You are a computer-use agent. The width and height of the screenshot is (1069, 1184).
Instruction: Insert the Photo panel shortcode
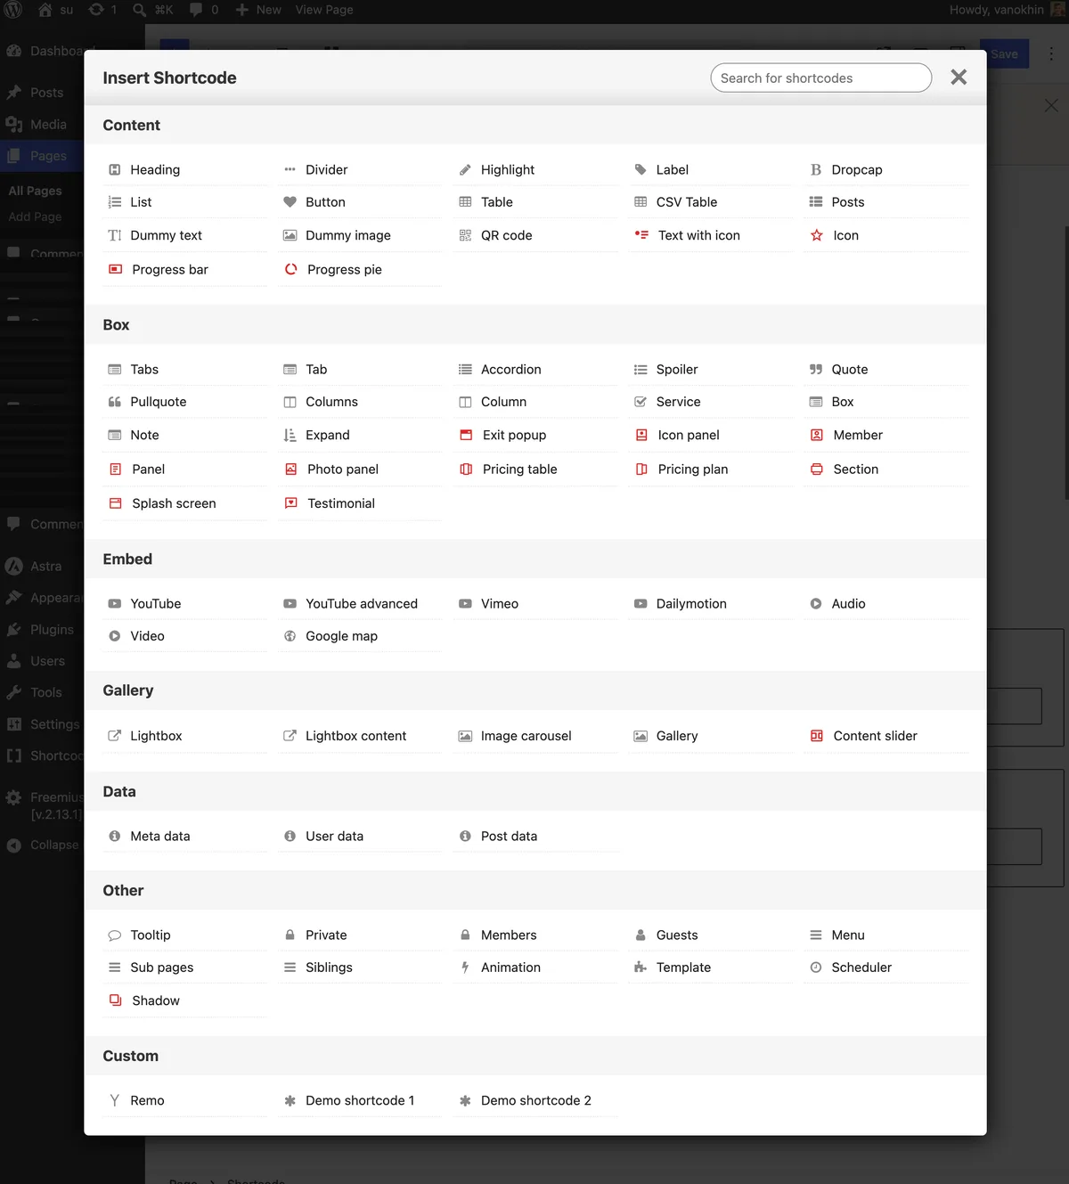pos(360,469)
